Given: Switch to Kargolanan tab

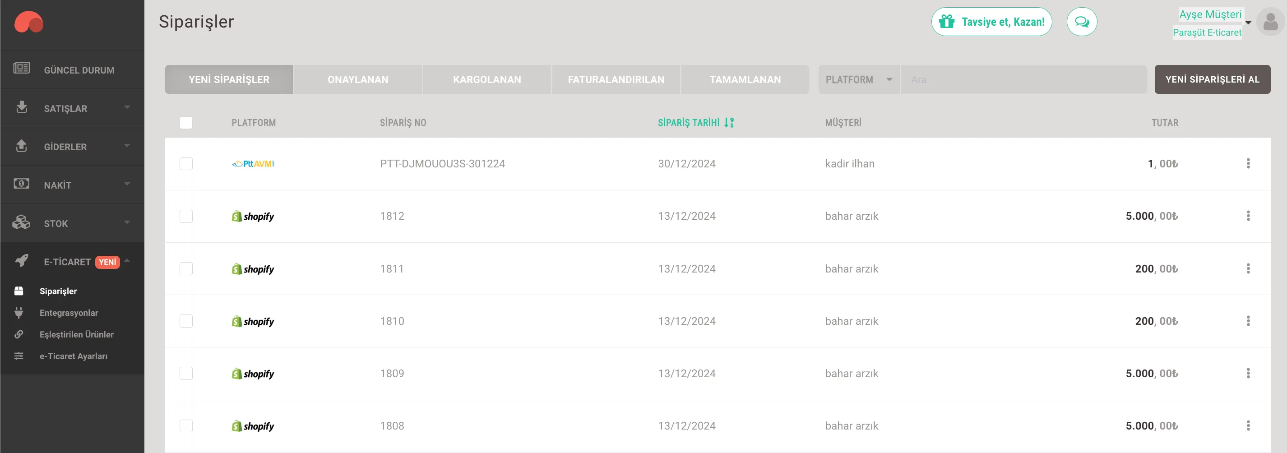Looking at the screenshot, I should pyautogui.click(x=487, y=79).
